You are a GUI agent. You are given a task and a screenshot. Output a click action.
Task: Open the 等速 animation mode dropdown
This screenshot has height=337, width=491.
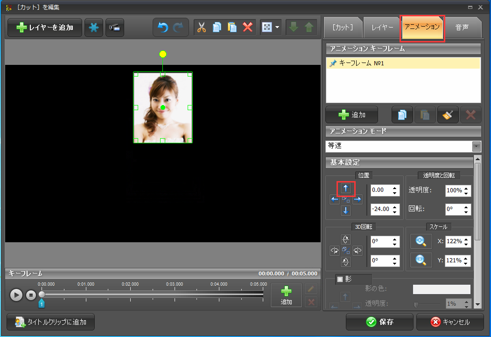click(476, 146)
